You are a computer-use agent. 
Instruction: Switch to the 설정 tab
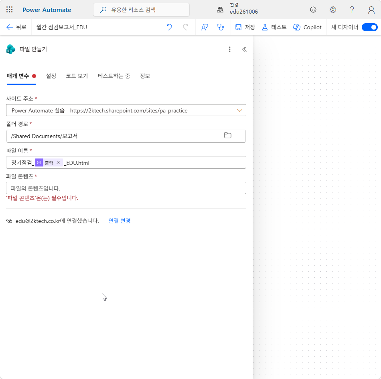[51, 76]
